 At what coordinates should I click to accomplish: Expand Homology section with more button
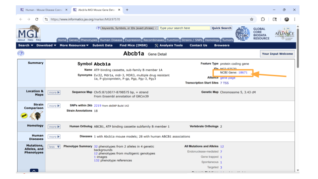pos(54,127)
